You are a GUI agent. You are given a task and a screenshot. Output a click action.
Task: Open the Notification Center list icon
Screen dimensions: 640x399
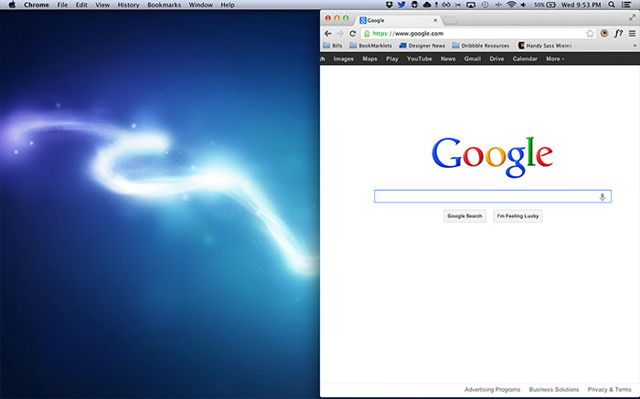coord(625,5)
